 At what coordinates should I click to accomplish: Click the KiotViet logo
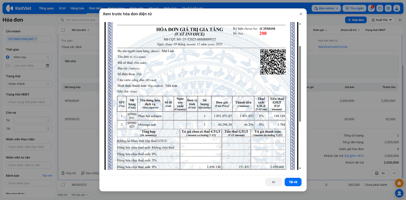[x=19, y=8]
